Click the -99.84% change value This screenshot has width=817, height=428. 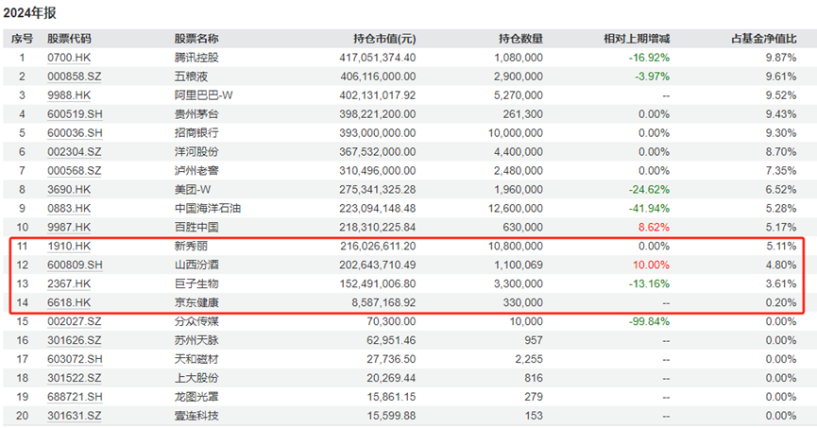coord(649,321)
